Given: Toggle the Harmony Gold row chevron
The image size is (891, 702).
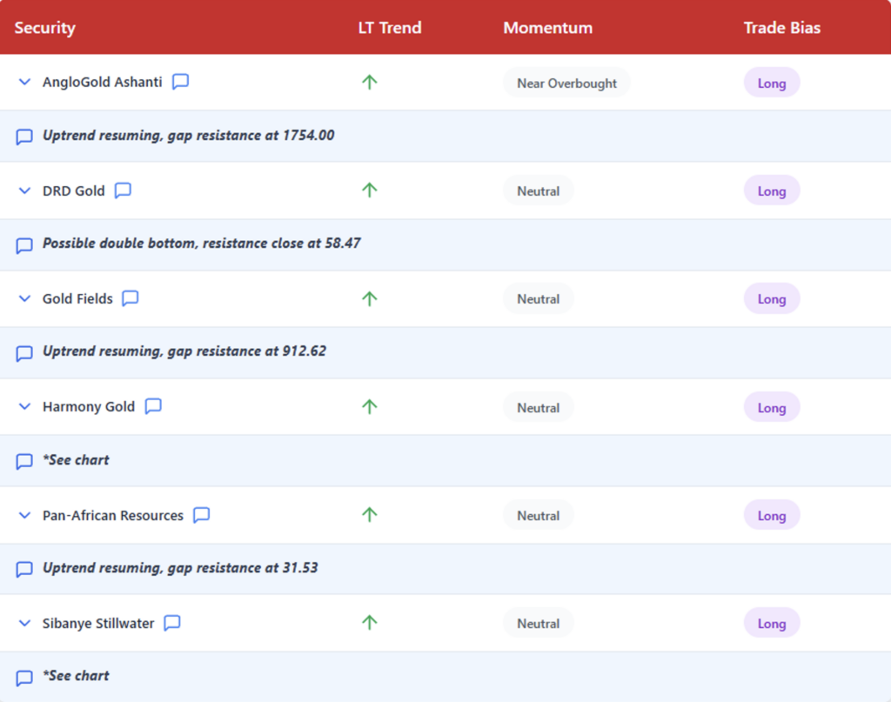Looking at the screenshot, I should [x=24, y=406].
